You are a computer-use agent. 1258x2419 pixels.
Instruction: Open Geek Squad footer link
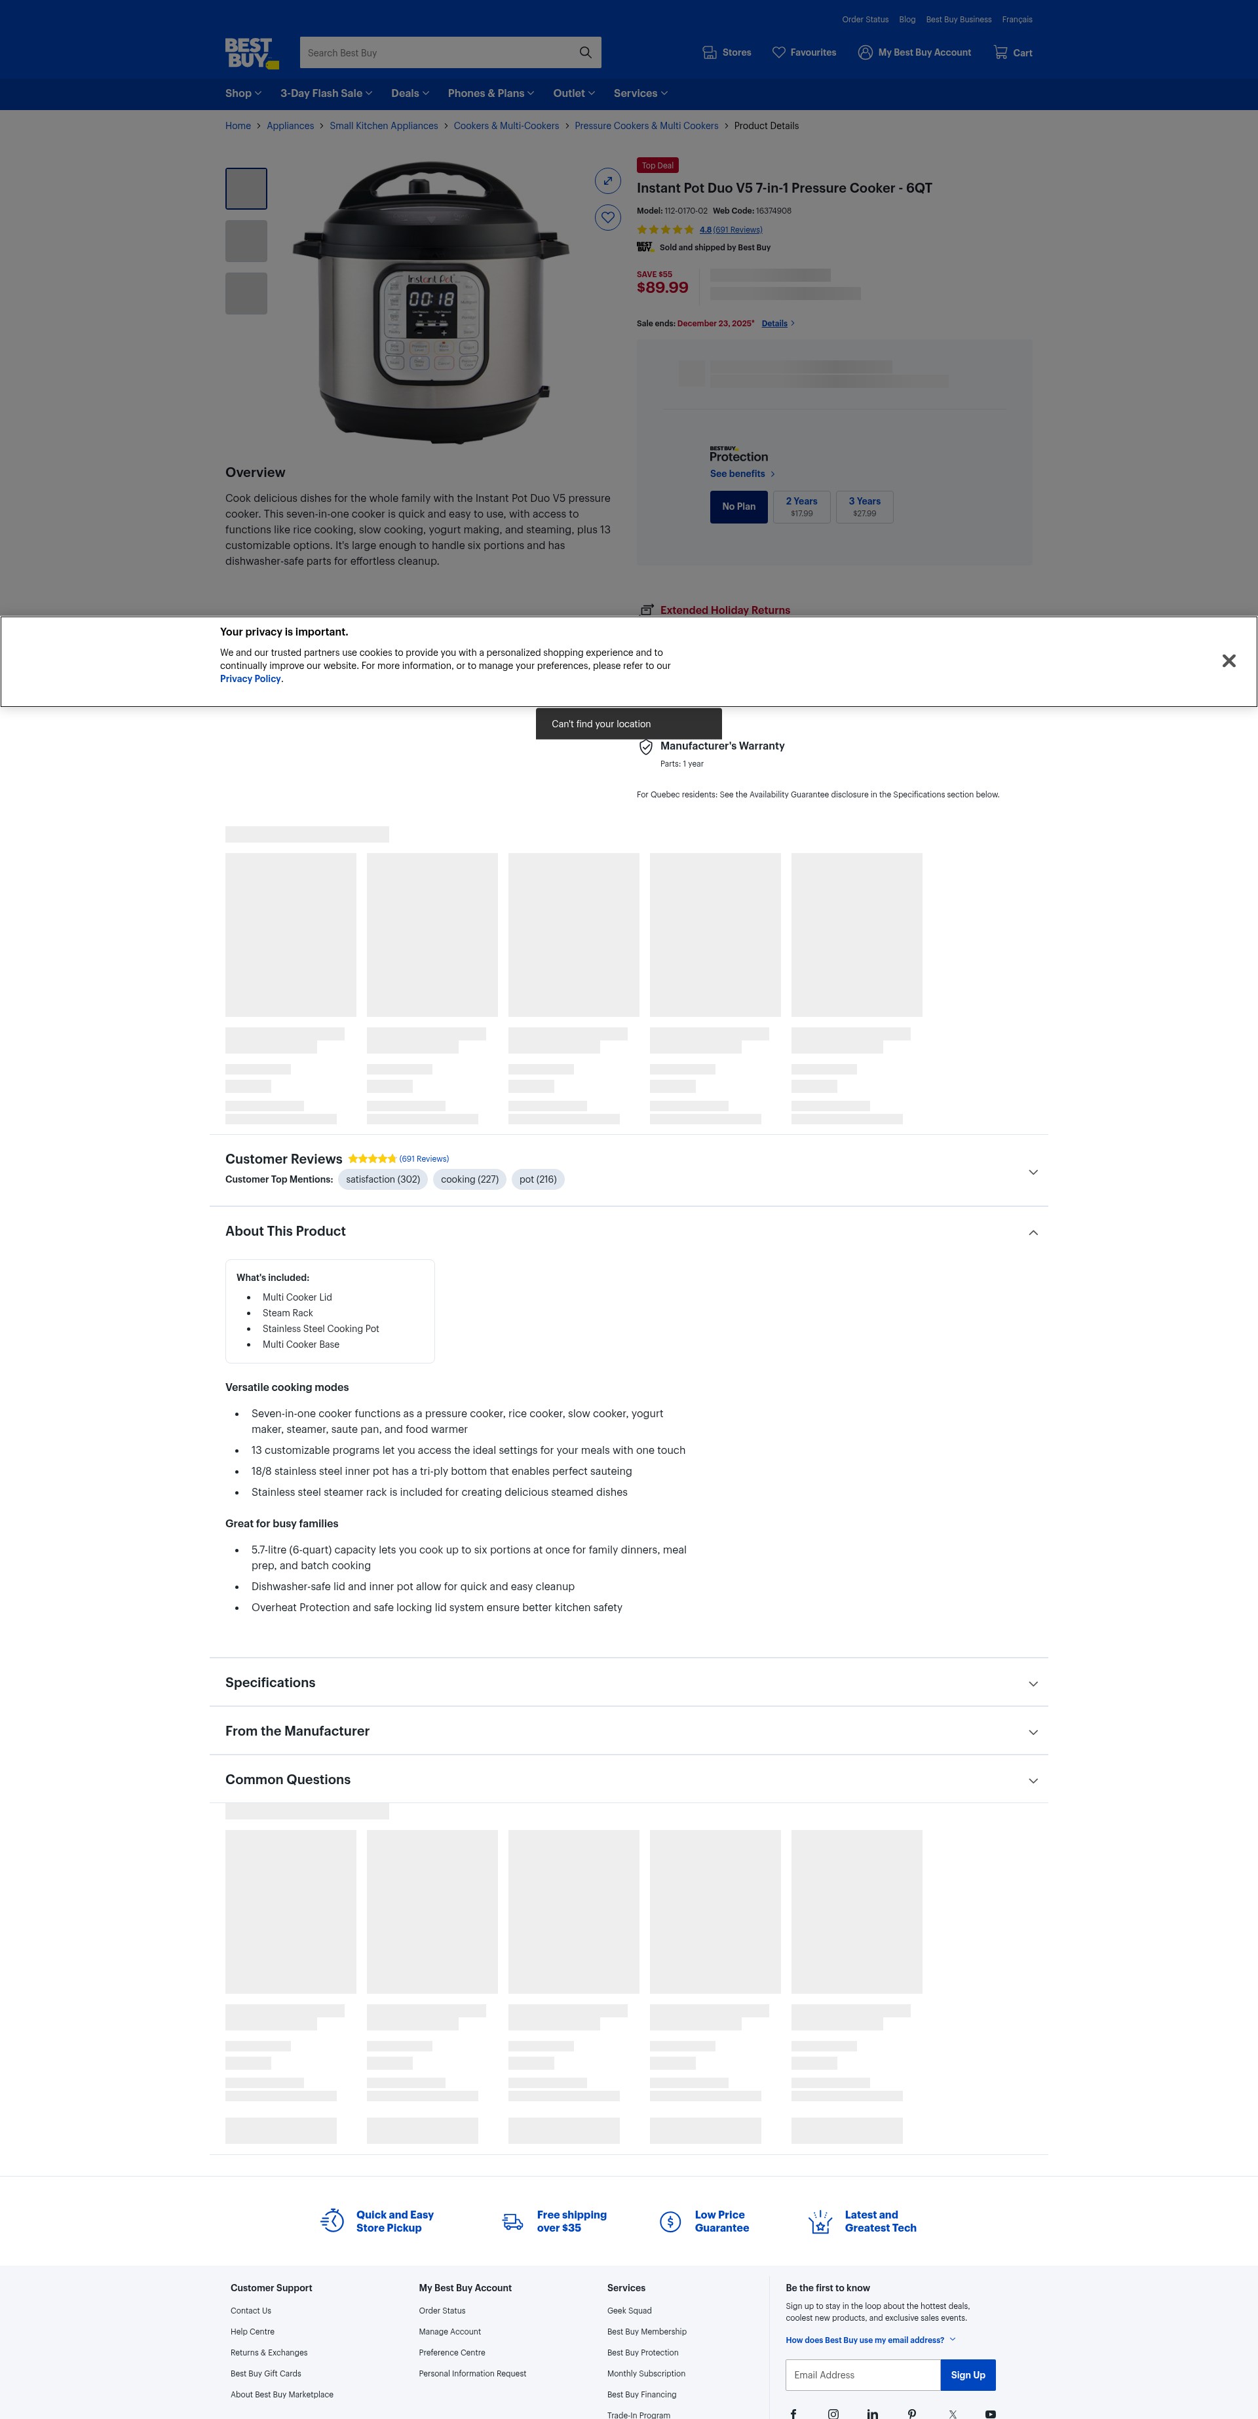click(629, 2311)
